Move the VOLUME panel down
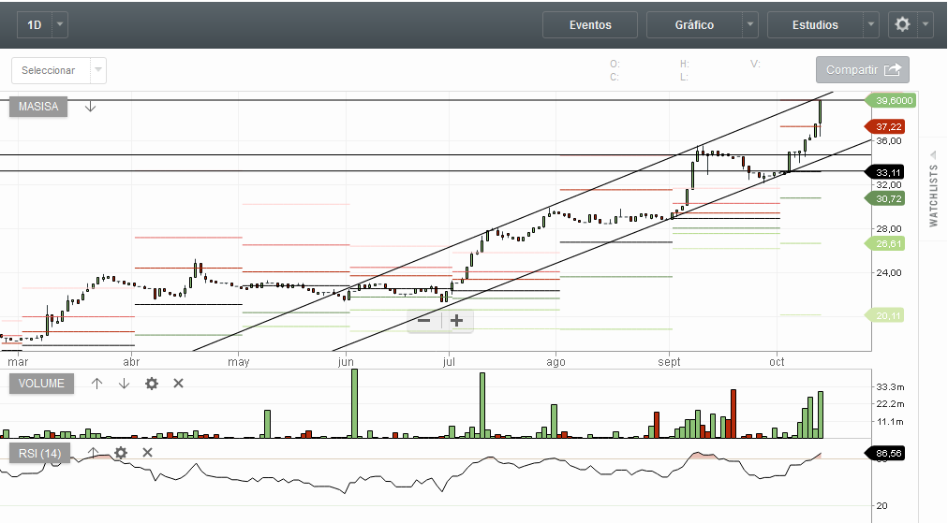Image resolution: width=948 pixels, height=523 pixels. click(124, 384)
